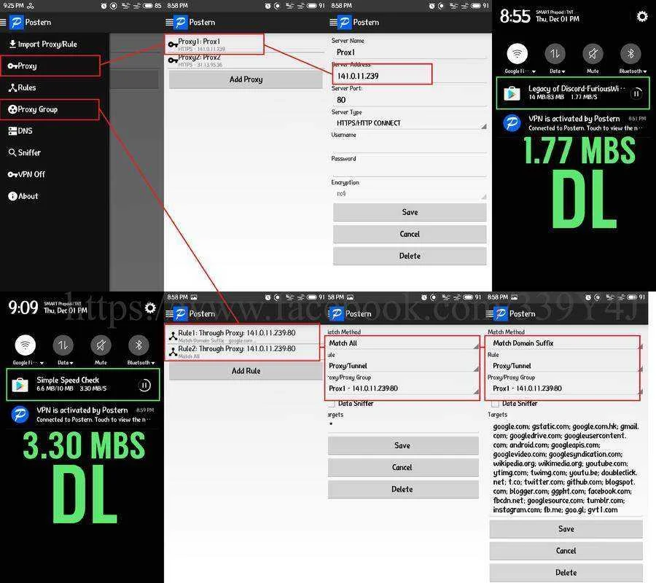This screenshot has height=583, width=656.
Task: Save the Match All rule
Action: click(x=403, y=445)
